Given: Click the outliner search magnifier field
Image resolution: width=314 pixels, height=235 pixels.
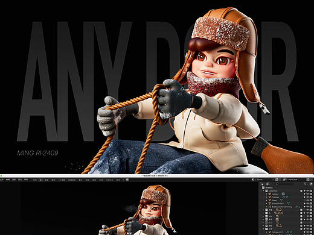Looking at the screenshot, I should (285, 184).
